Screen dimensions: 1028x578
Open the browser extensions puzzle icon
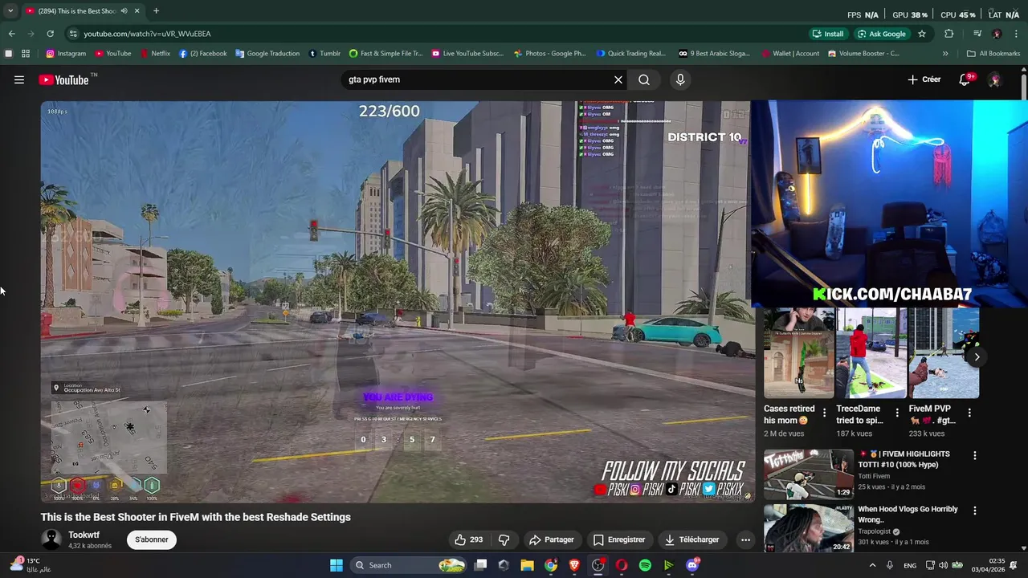[949, 34]
